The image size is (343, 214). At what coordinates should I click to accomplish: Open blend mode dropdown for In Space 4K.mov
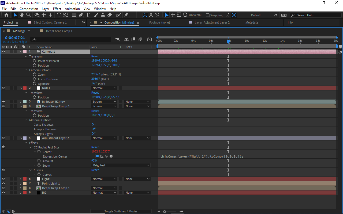click(x=104, y=102)
